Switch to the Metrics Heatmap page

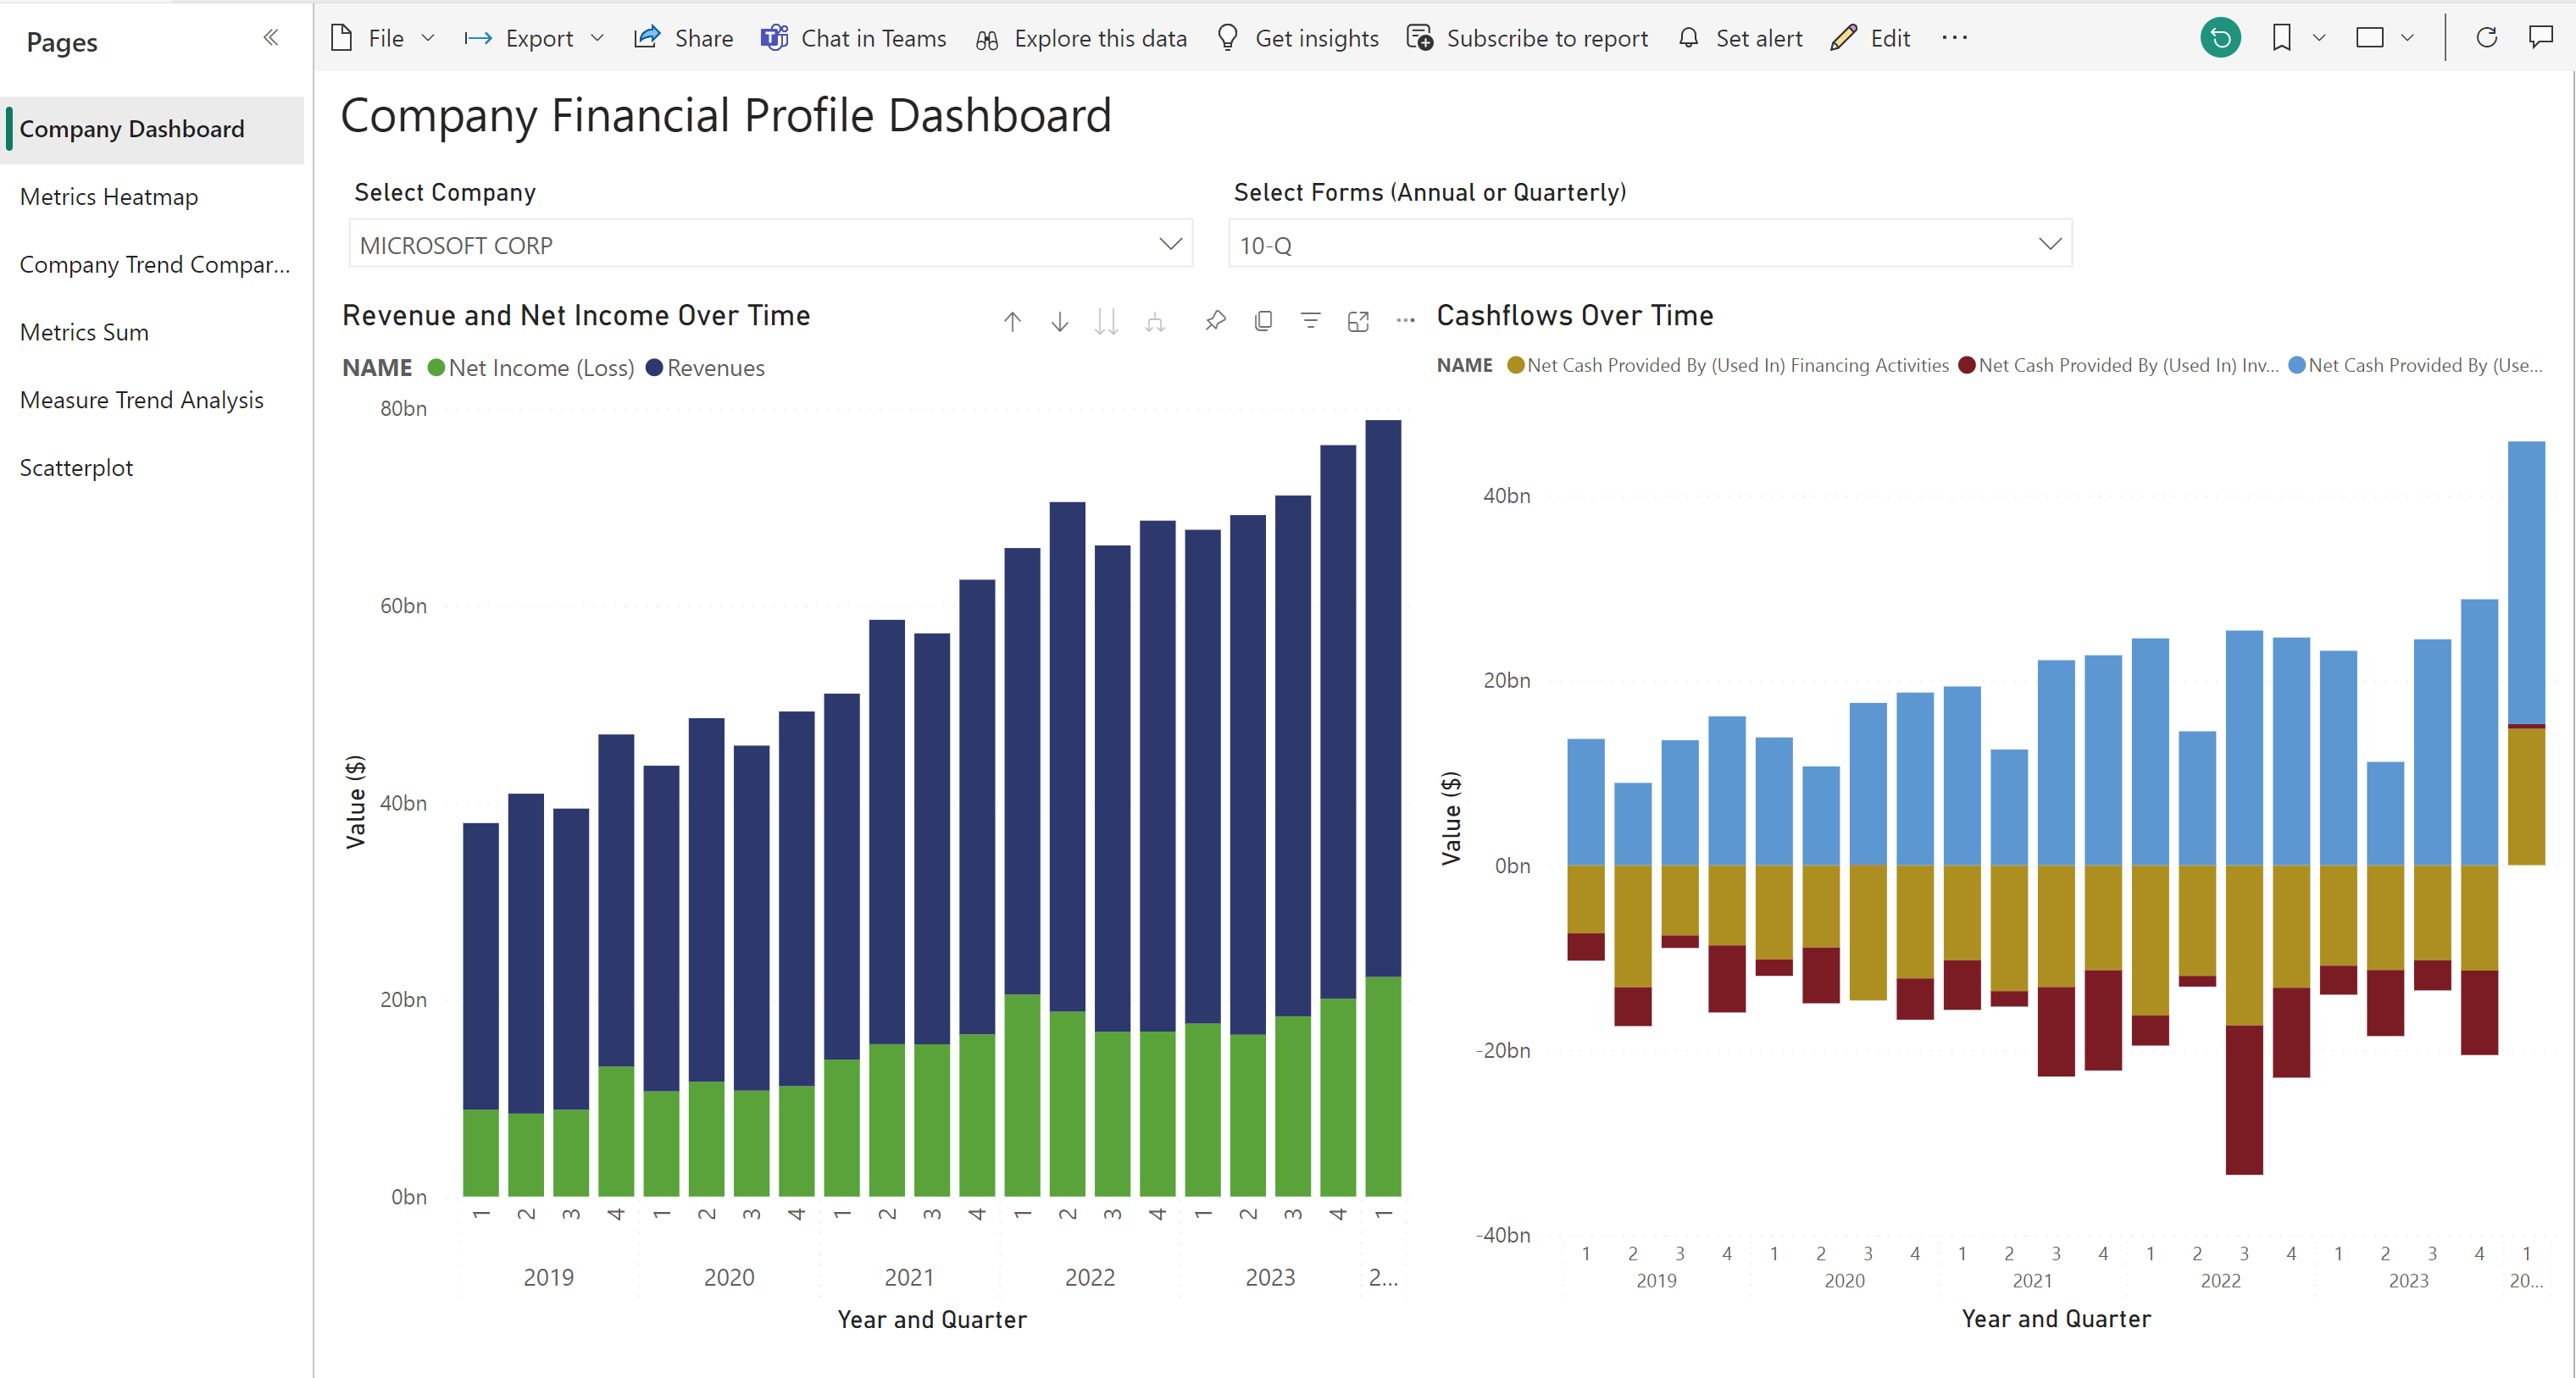pyautogui.click(x=109, y=196)
